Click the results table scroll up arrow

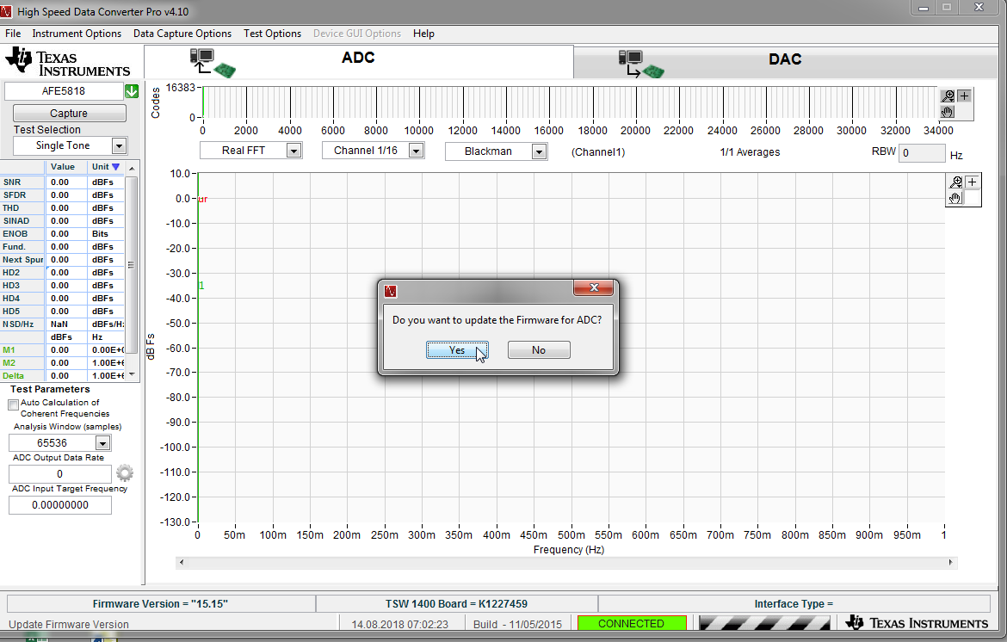tap(132, 168)
